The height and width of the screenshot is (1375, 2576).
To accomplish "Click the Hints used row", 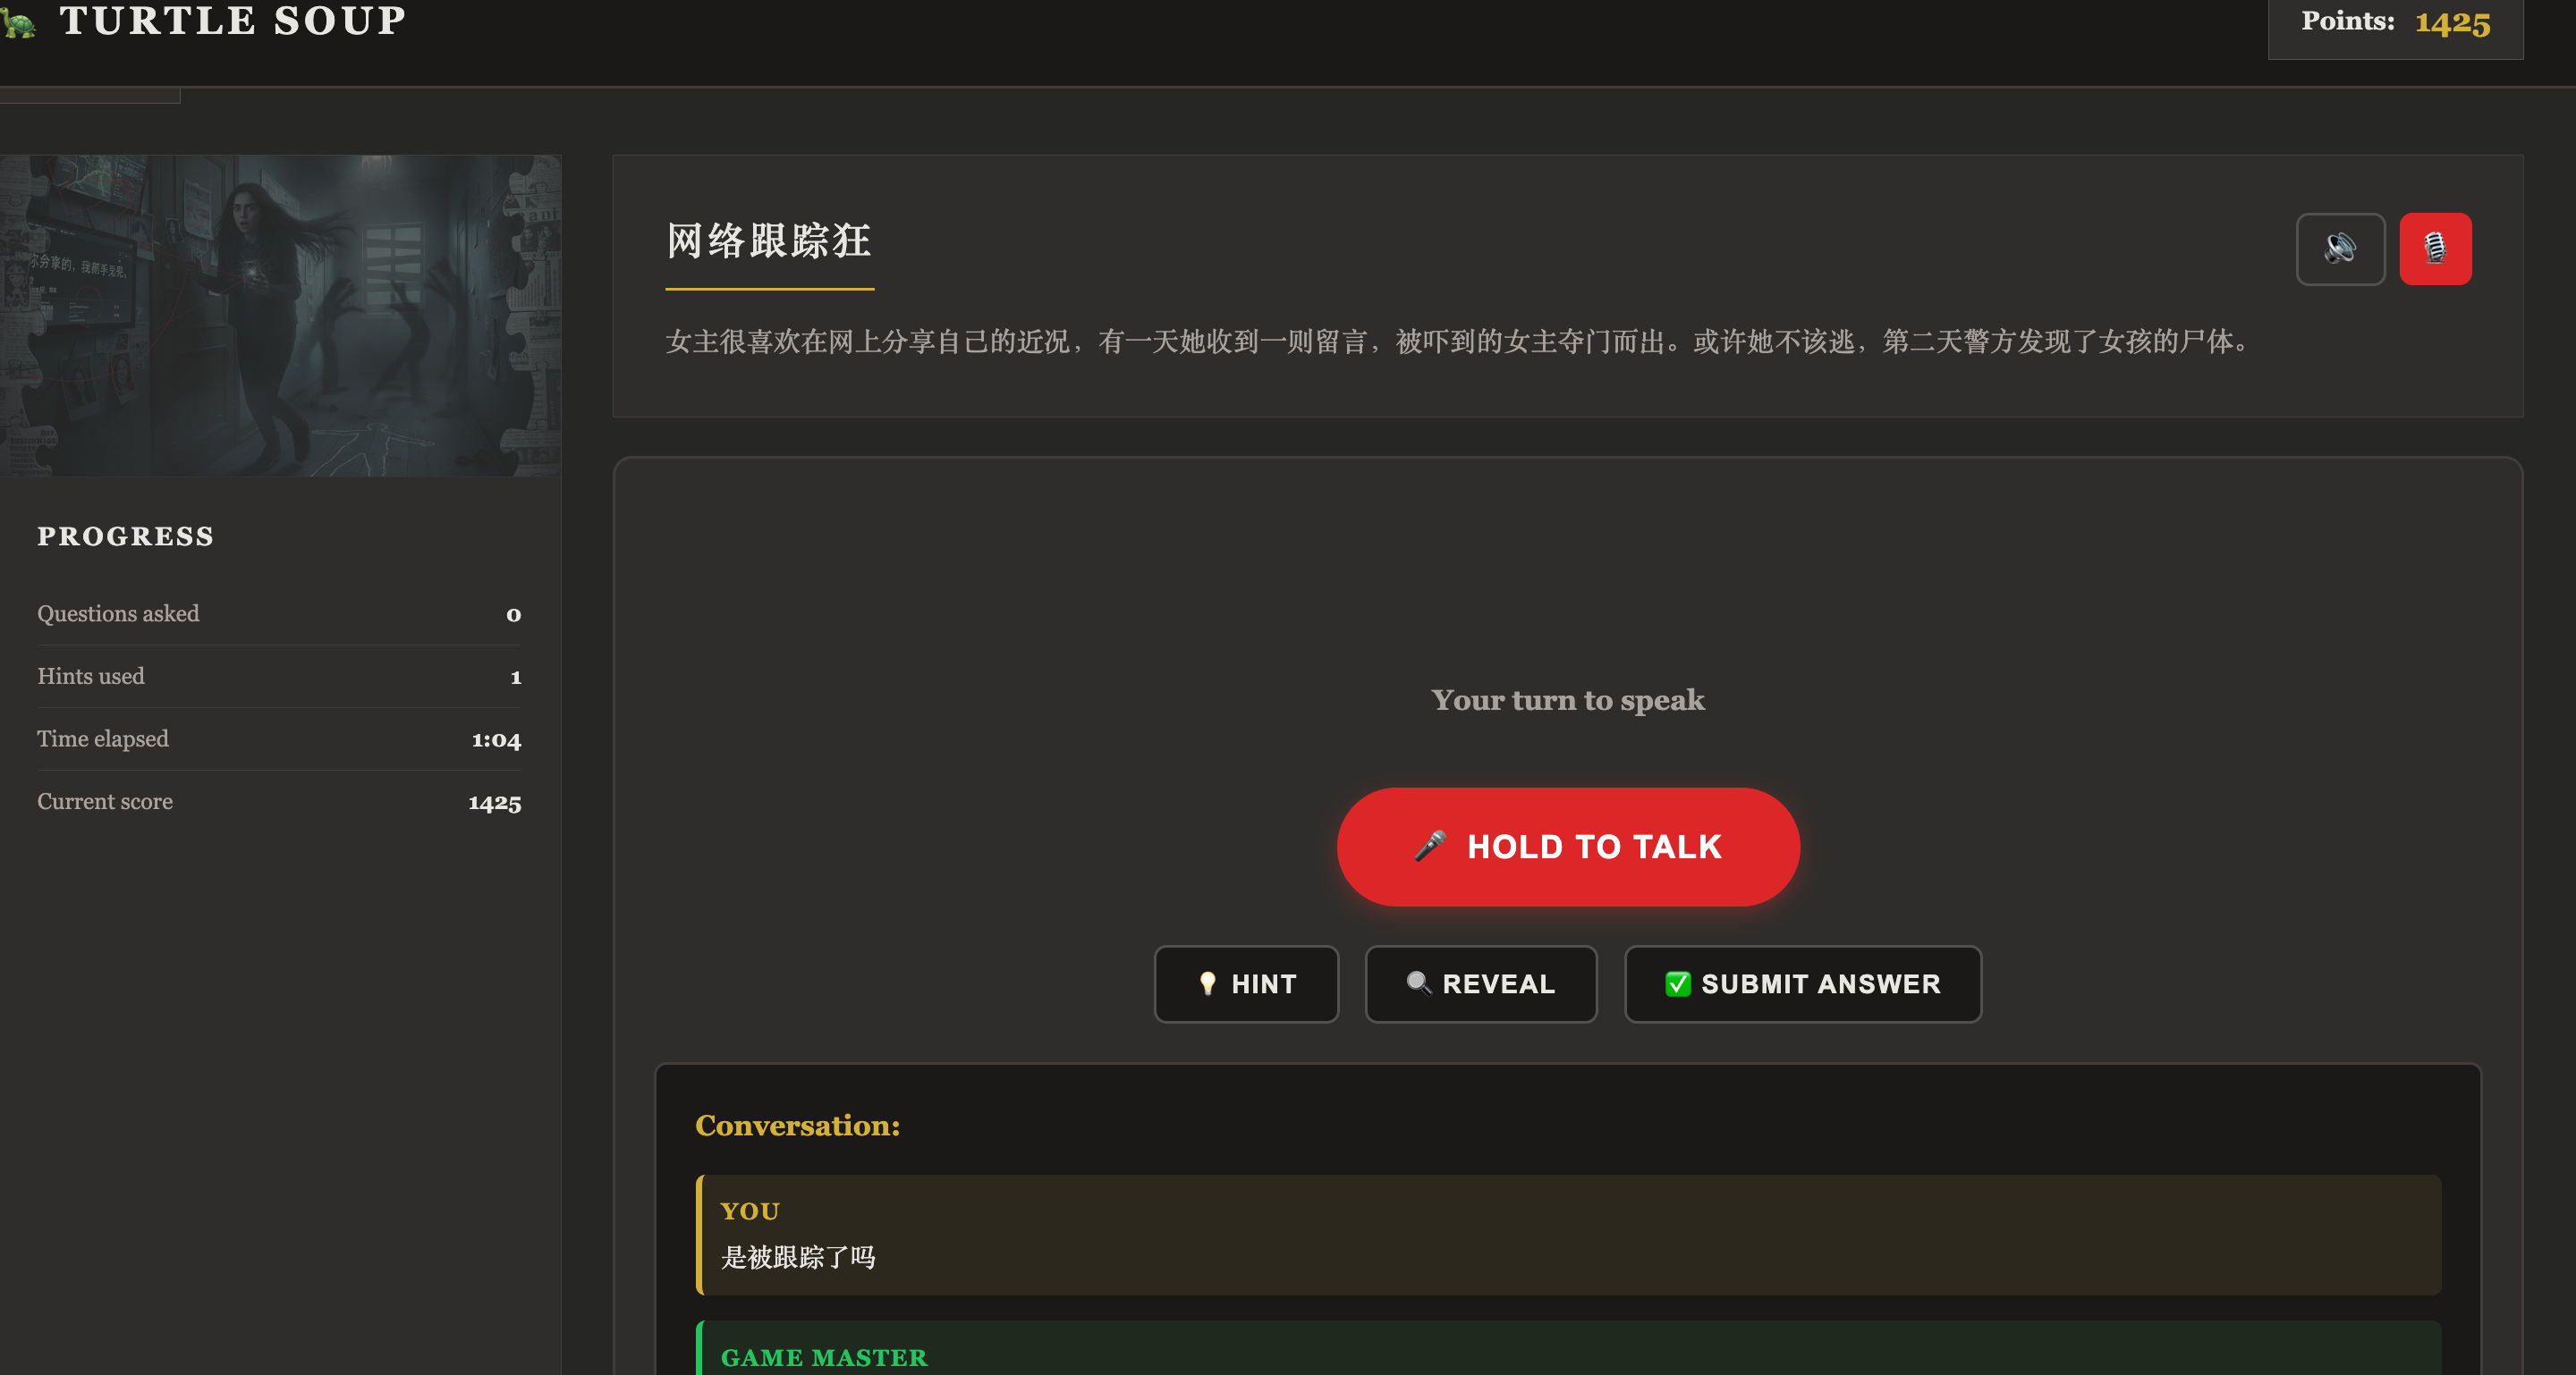I will [x=279, y=677].
